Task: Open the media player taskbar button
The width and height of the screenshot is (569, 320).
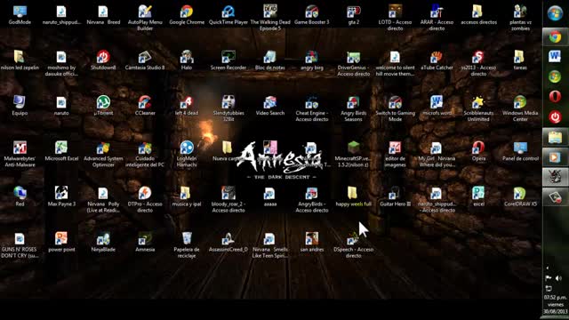Action: pyautogui.click(x=555, y=157)
